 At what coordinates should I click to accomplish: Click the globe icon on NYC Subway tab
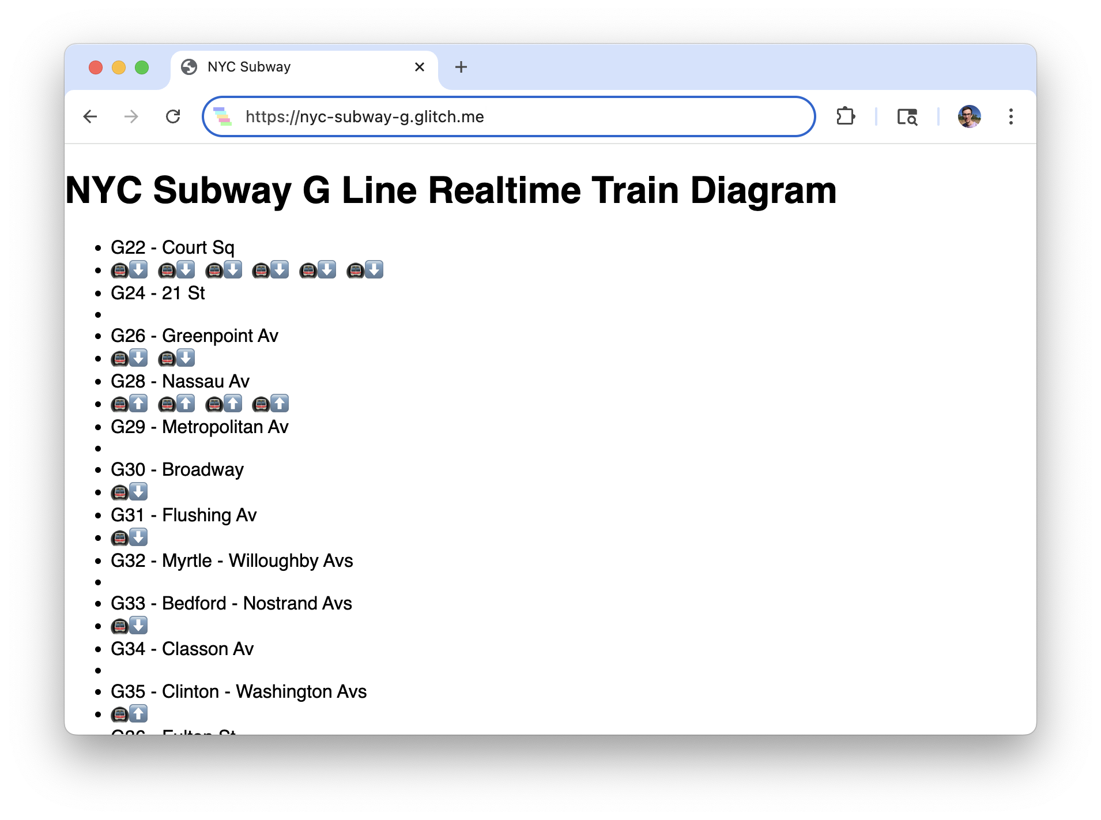coord(189,67)
